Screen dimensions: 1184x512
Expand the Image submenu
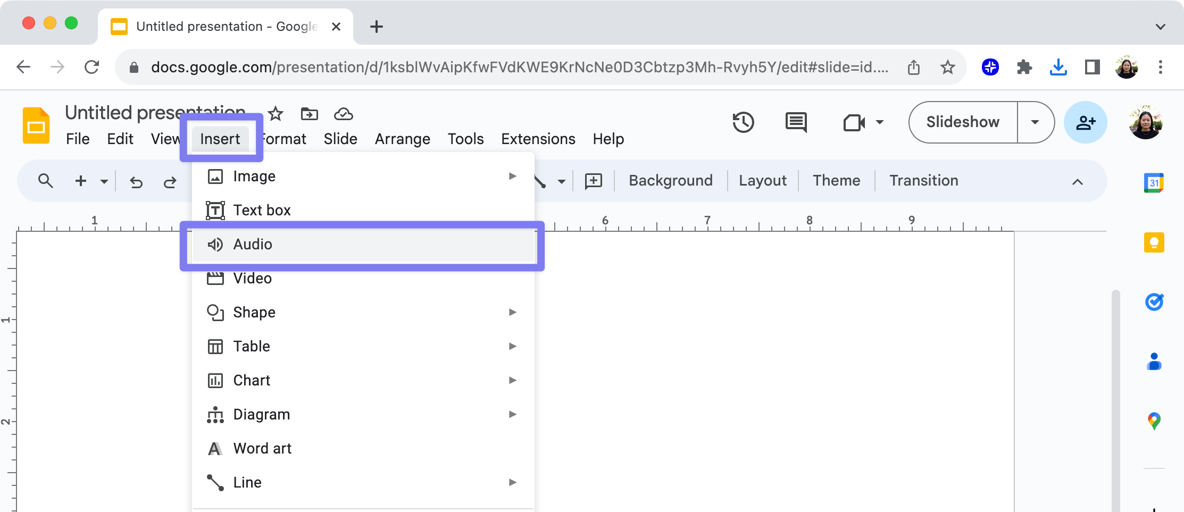(512, 176)
